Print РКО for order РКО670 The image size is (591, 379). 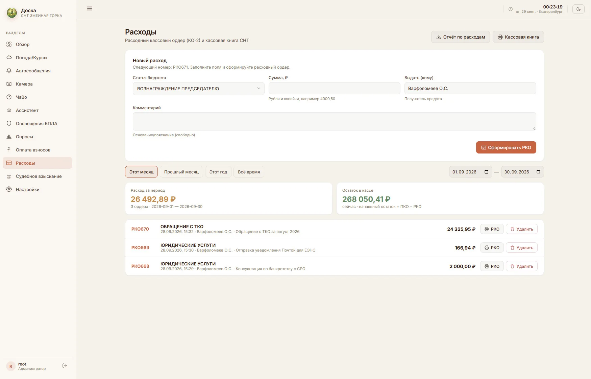492,229
